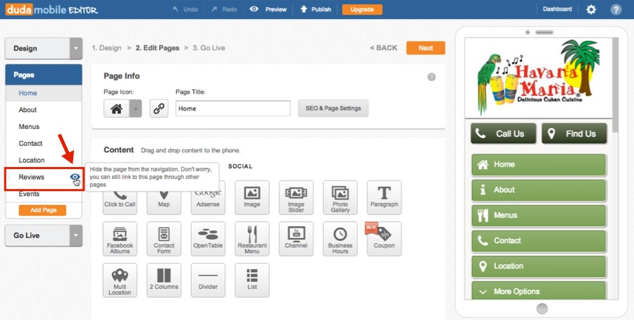Pick the Image content widget
The image size is (634, 320).
coord(252,197)
